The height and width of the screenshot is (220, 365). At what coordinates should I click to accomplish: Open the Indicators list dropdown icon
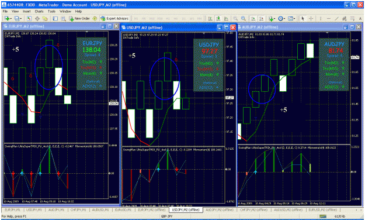(271, 18)
